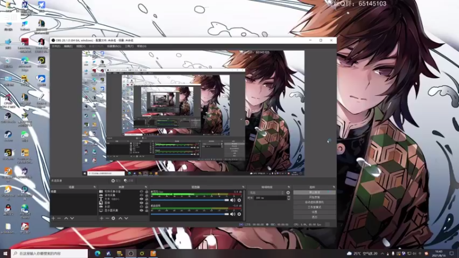
Task: Adjust the 桌面音频 volume slider
Action: coord(190,214)
